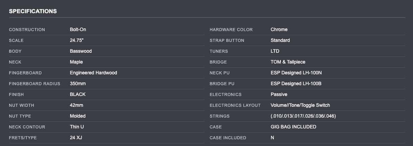Click the Thin U neck contour value
This screenshot has width=413, height=146.
click(77, 127)
